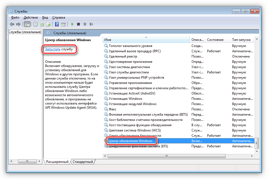Open the Вид menu
Image resolution: width=268 pixels, height=179 pixels.
(45, 18)
